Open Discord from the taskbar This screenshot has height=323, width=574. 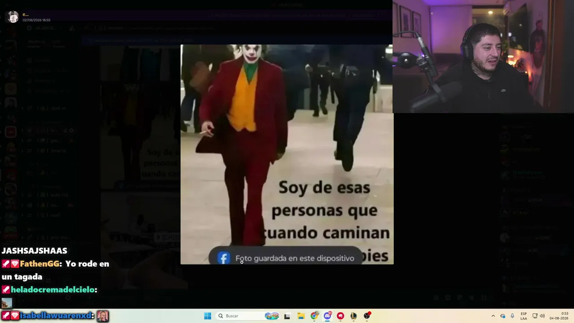coord(327,316)
